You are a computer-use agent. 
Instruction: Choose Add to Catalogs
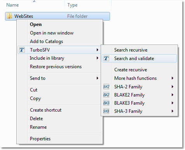point(59,41)
